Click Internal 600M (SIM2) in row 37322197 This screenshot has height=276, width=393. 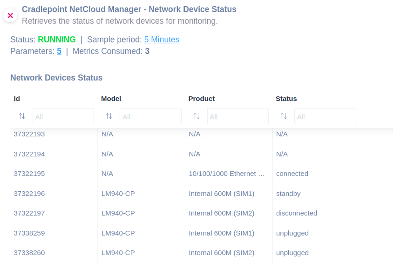[222, 213]
